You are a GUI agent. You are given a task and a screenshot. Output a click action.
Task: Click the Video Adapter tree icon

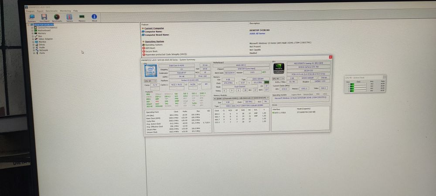tap(36, 39)
